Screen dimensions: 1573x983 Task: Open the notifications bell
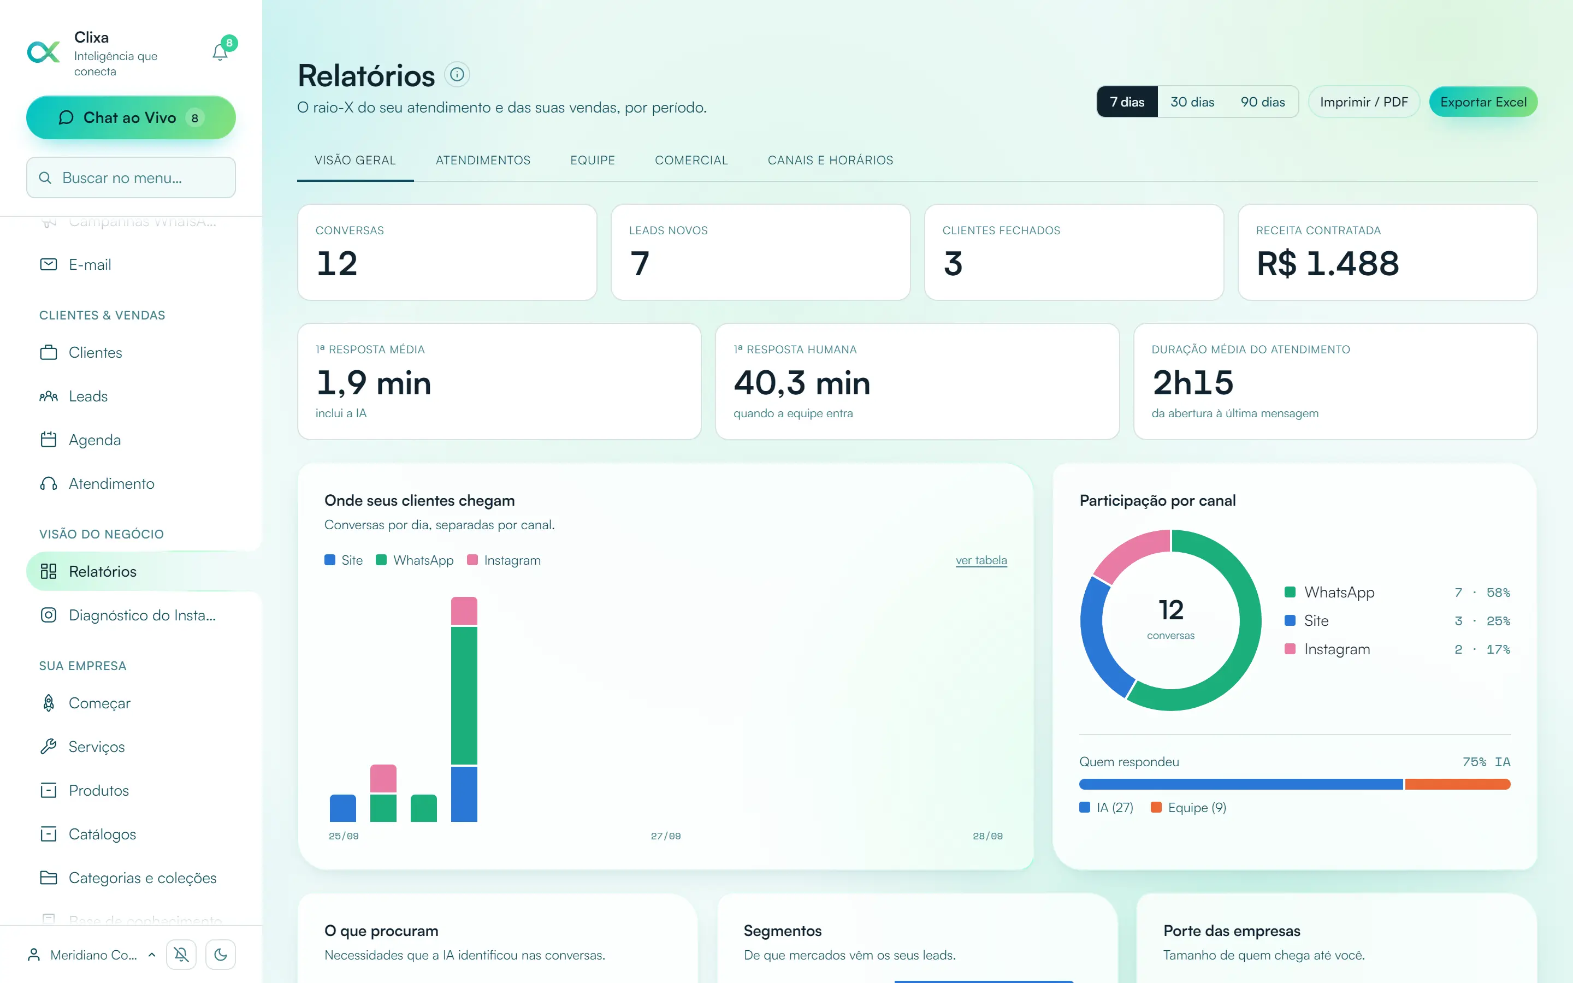coord(220,52)
